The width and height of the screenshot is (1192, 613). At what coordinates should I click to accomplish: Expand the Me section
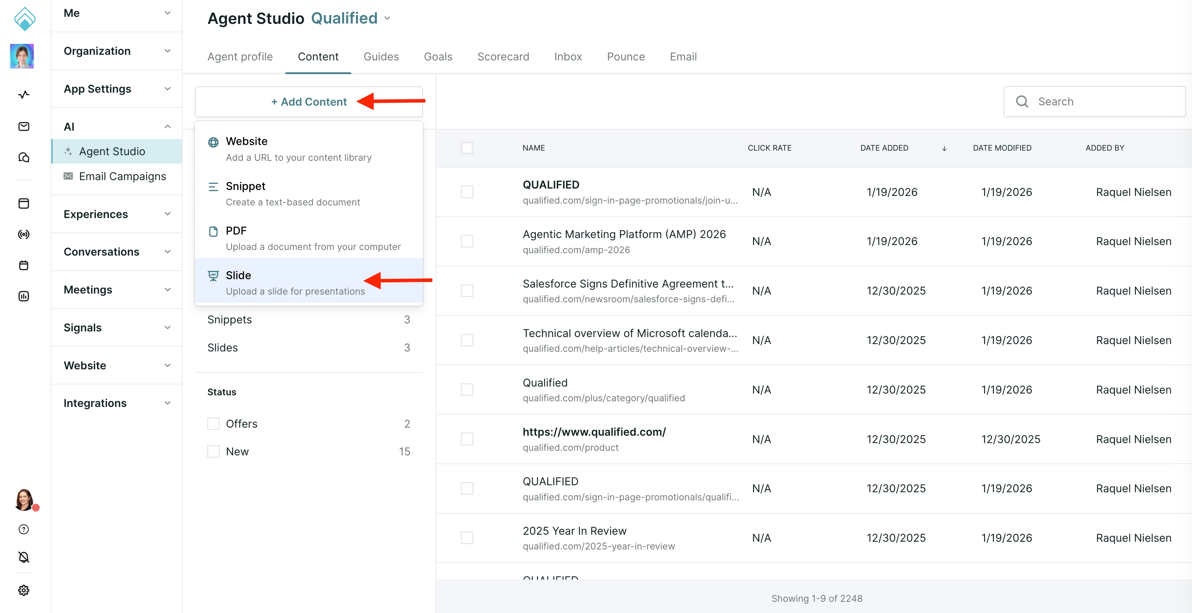(x=117, y=13)
